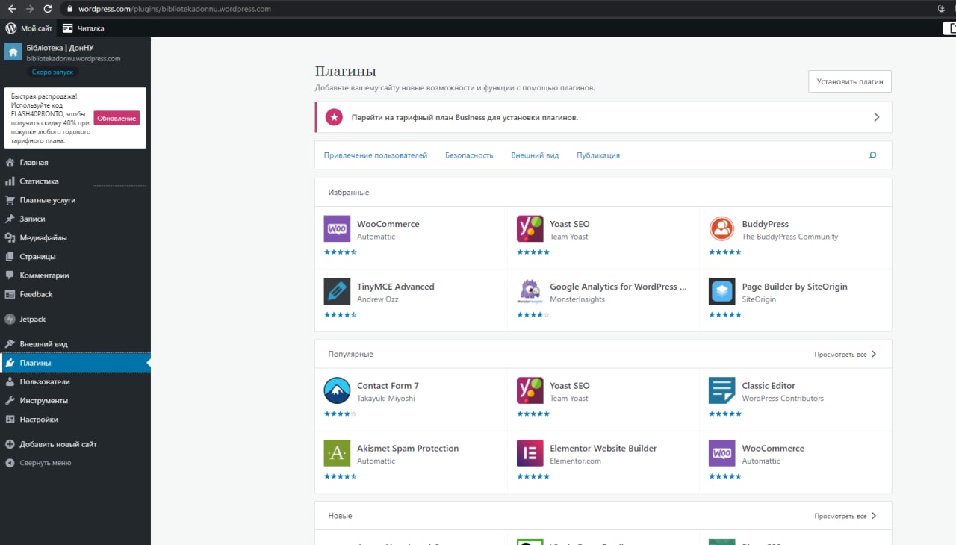Open the Contact Form 7 plugin icon
This screenshot has width=956, height=545.
click(x=337, y=391)
